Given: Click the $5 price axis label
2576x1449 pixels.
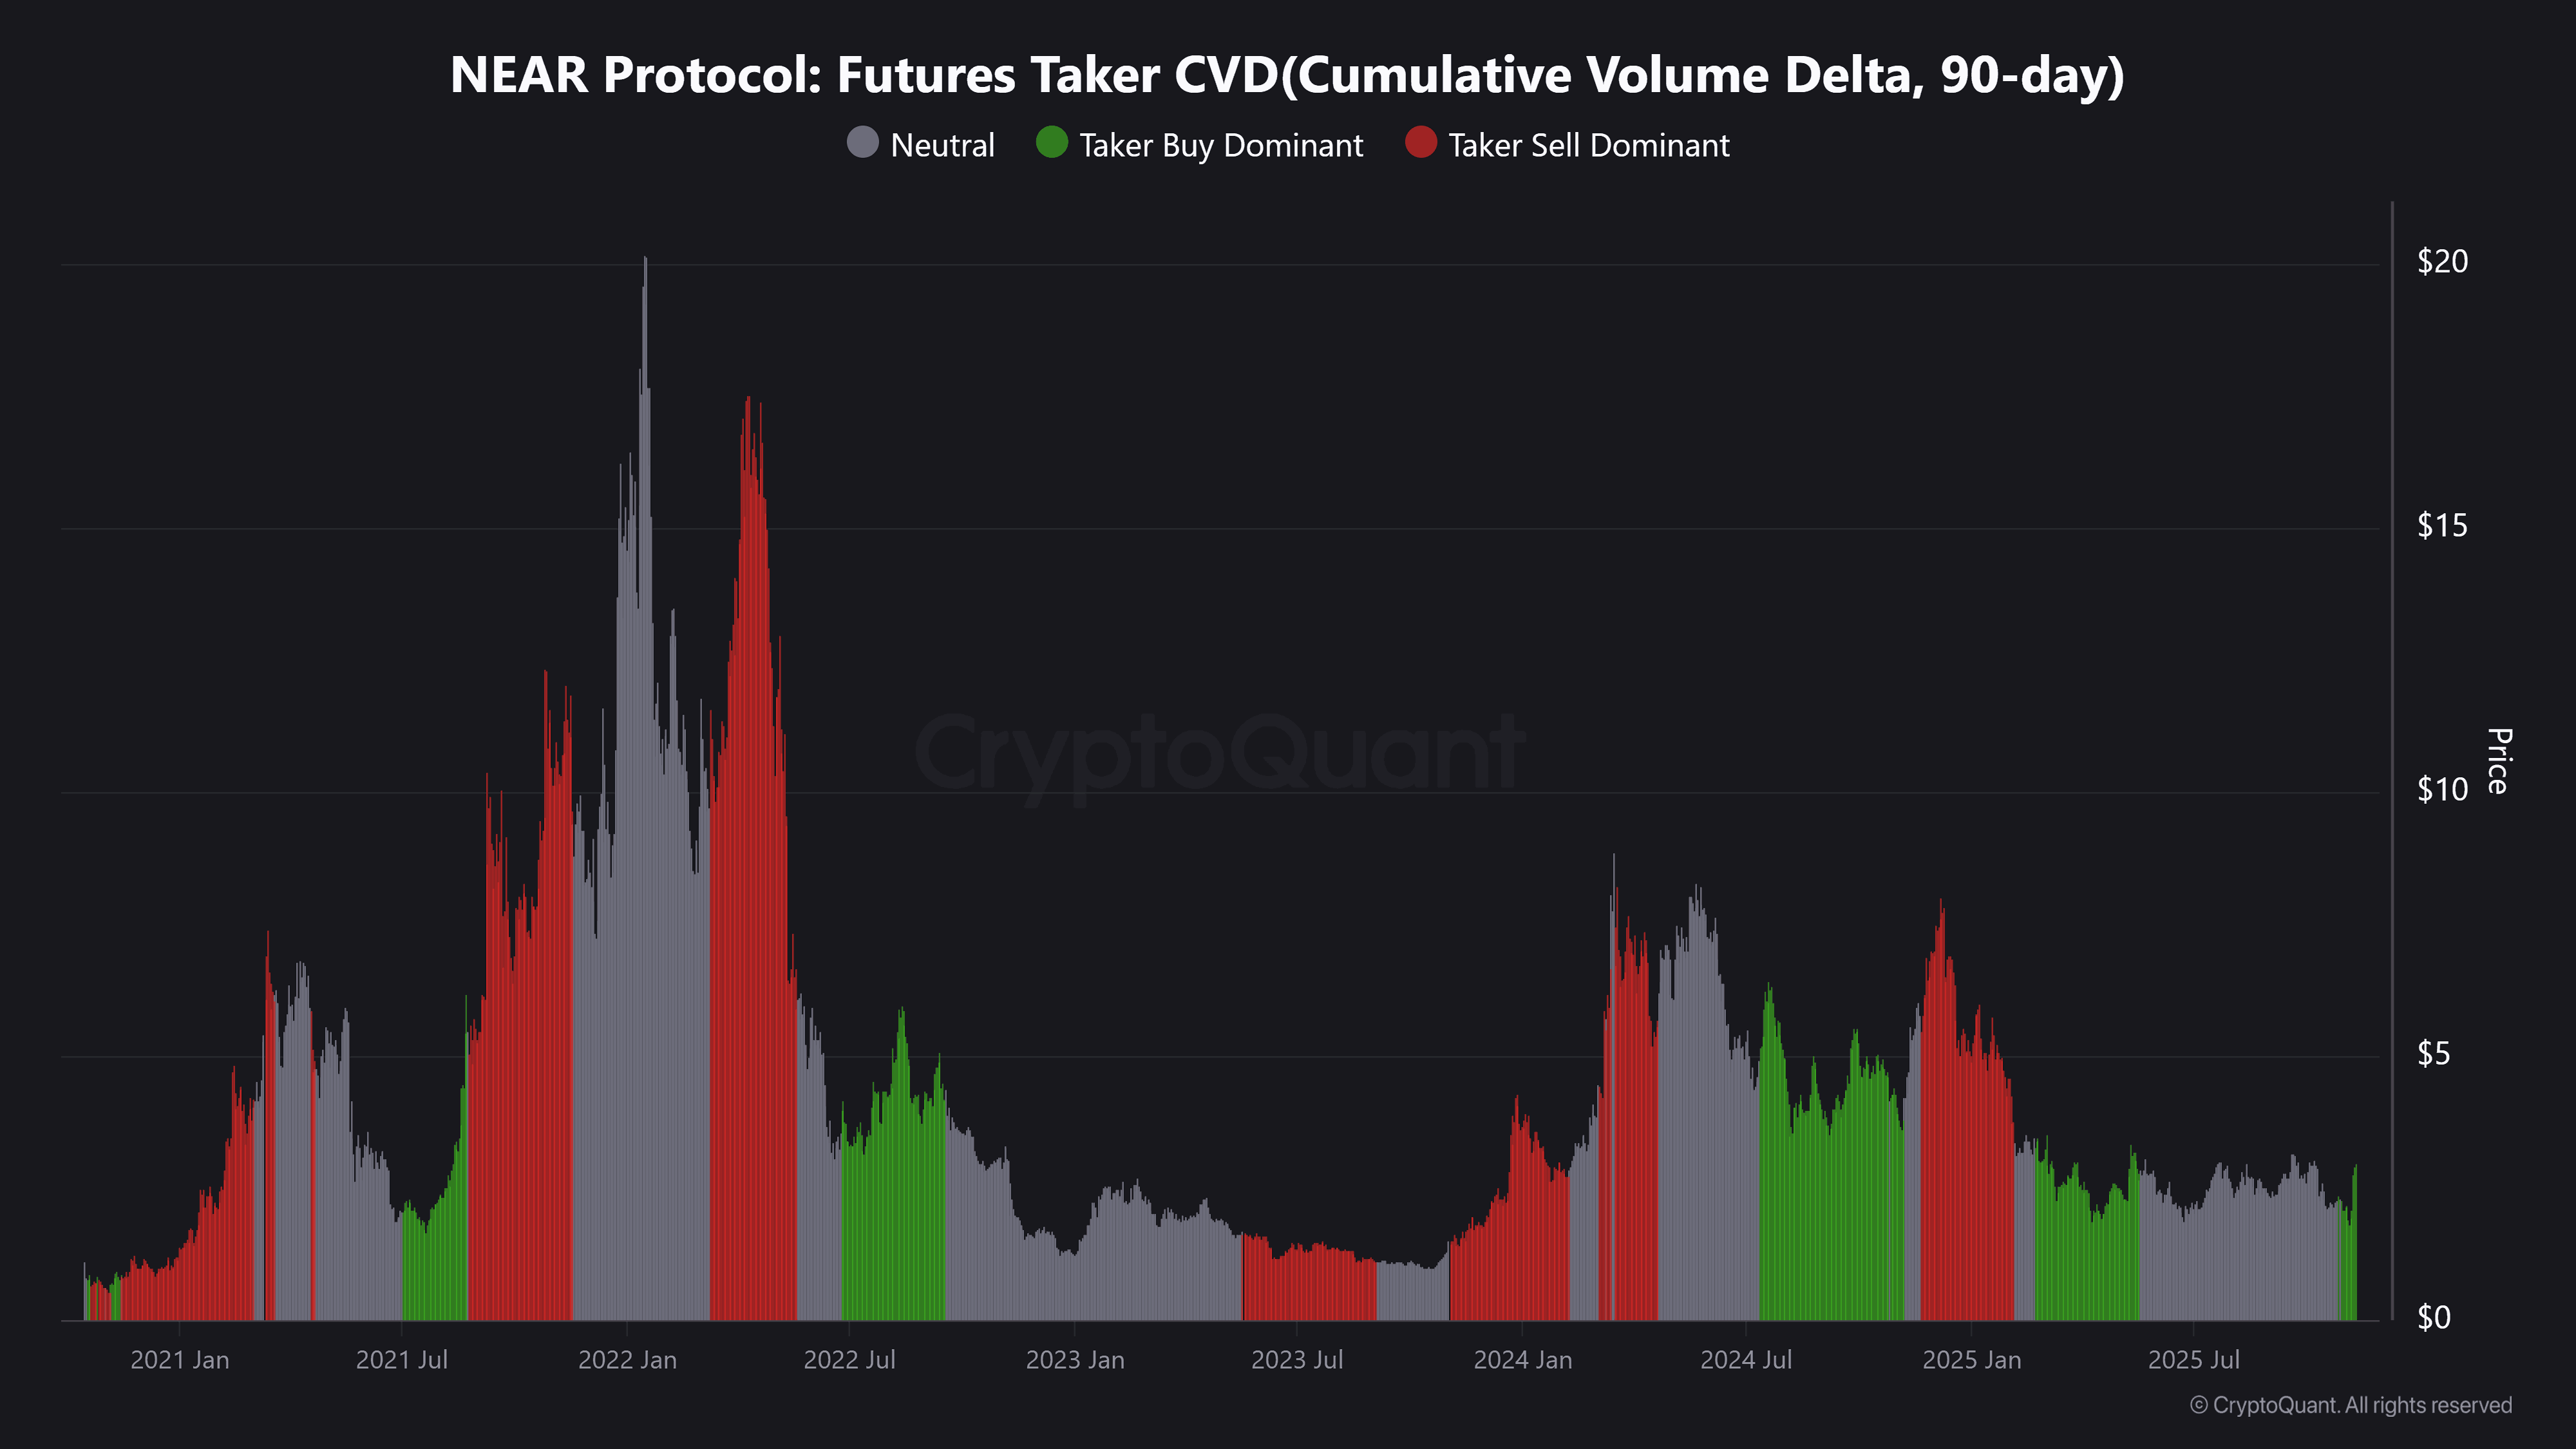Looking at the screenshot, I should click(2433, 1054).
